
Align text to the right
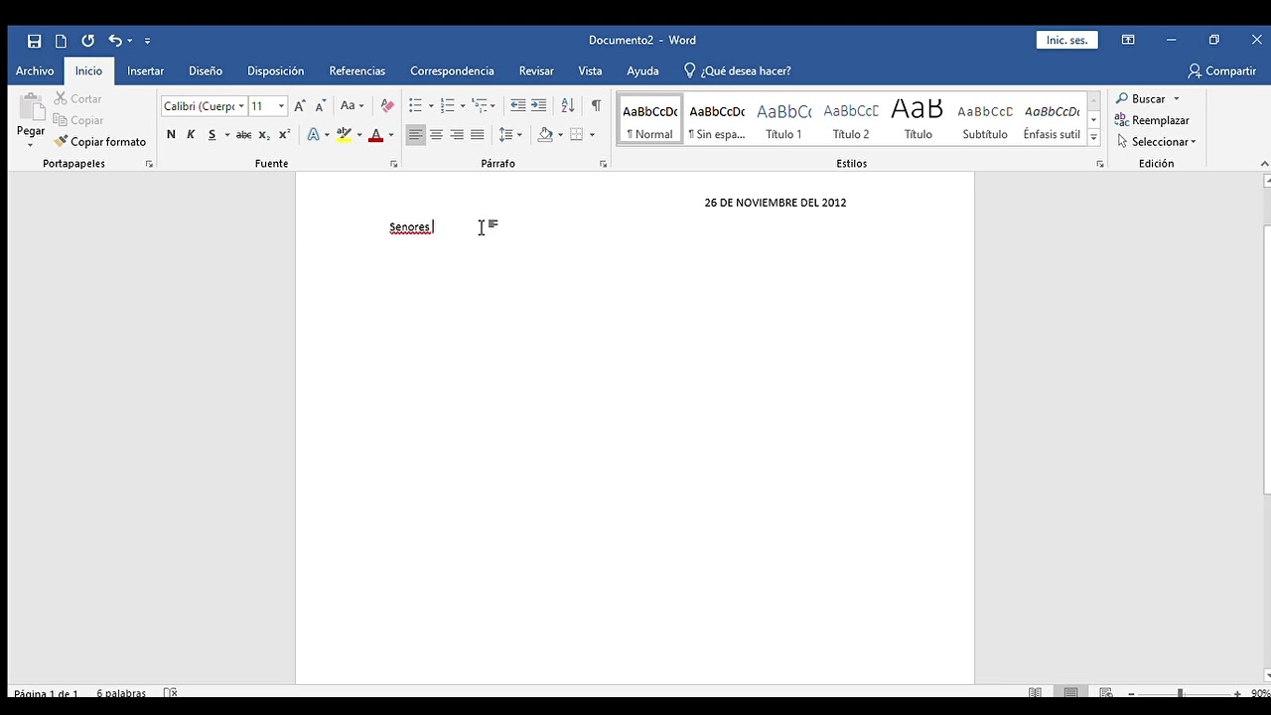click(x=457, y=134)
